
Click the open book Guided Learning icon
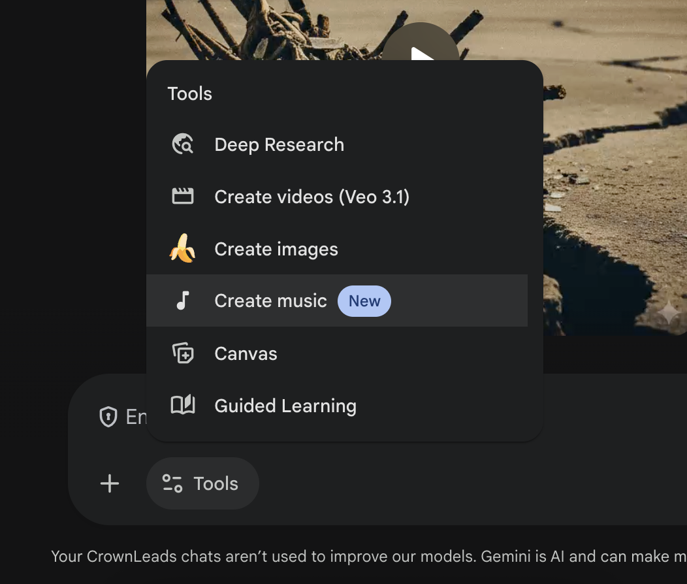(183, 406)
